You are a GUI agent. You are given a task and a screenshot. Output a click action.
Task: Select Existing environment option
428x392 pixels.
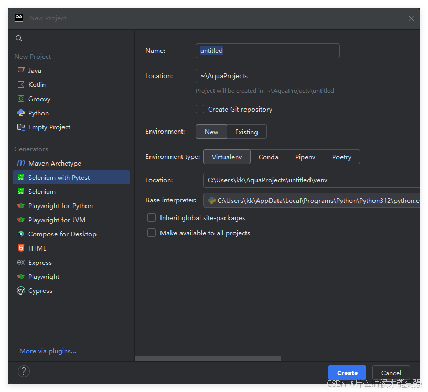click(x=247, y=132)
